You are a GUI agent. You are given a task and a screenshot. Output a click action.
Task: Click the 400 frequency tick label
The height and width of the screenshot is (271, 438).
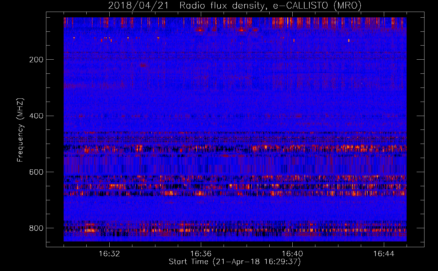coord(36,116)
